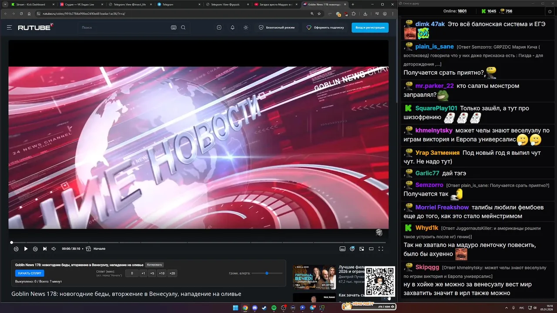Enable picture-in-picture mode

(x=362, y=249)
